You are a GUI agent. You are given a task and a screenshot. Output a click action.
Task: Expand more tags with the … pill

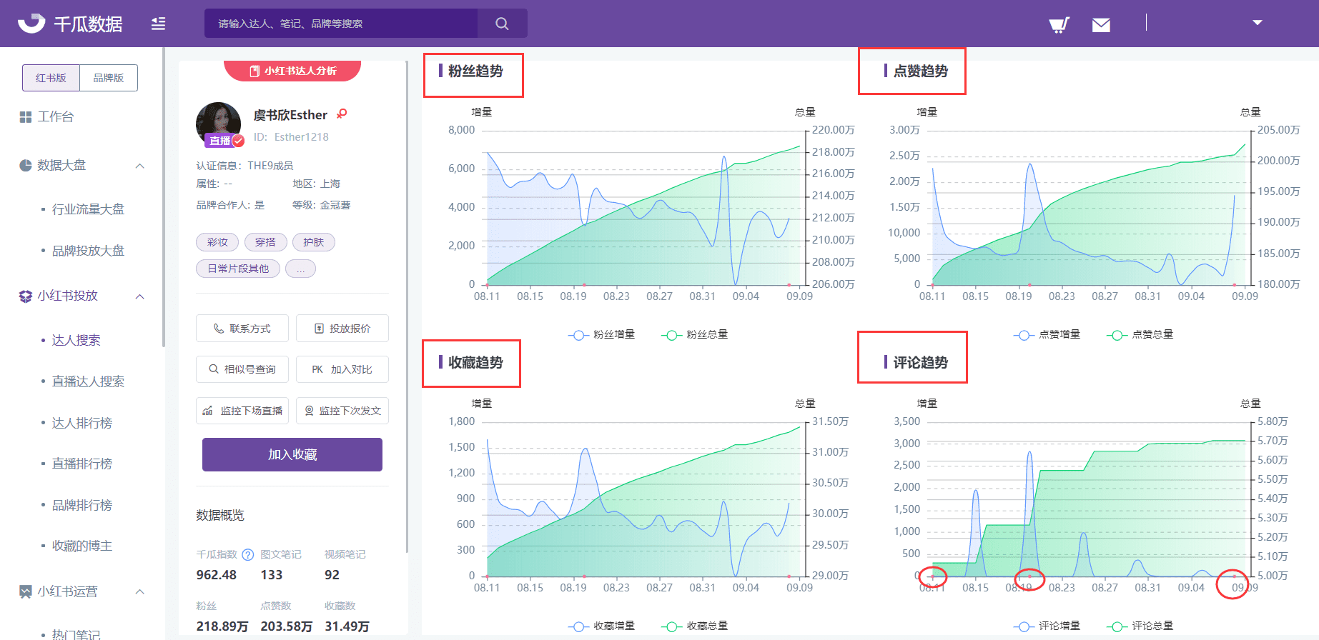coord(300,269)
